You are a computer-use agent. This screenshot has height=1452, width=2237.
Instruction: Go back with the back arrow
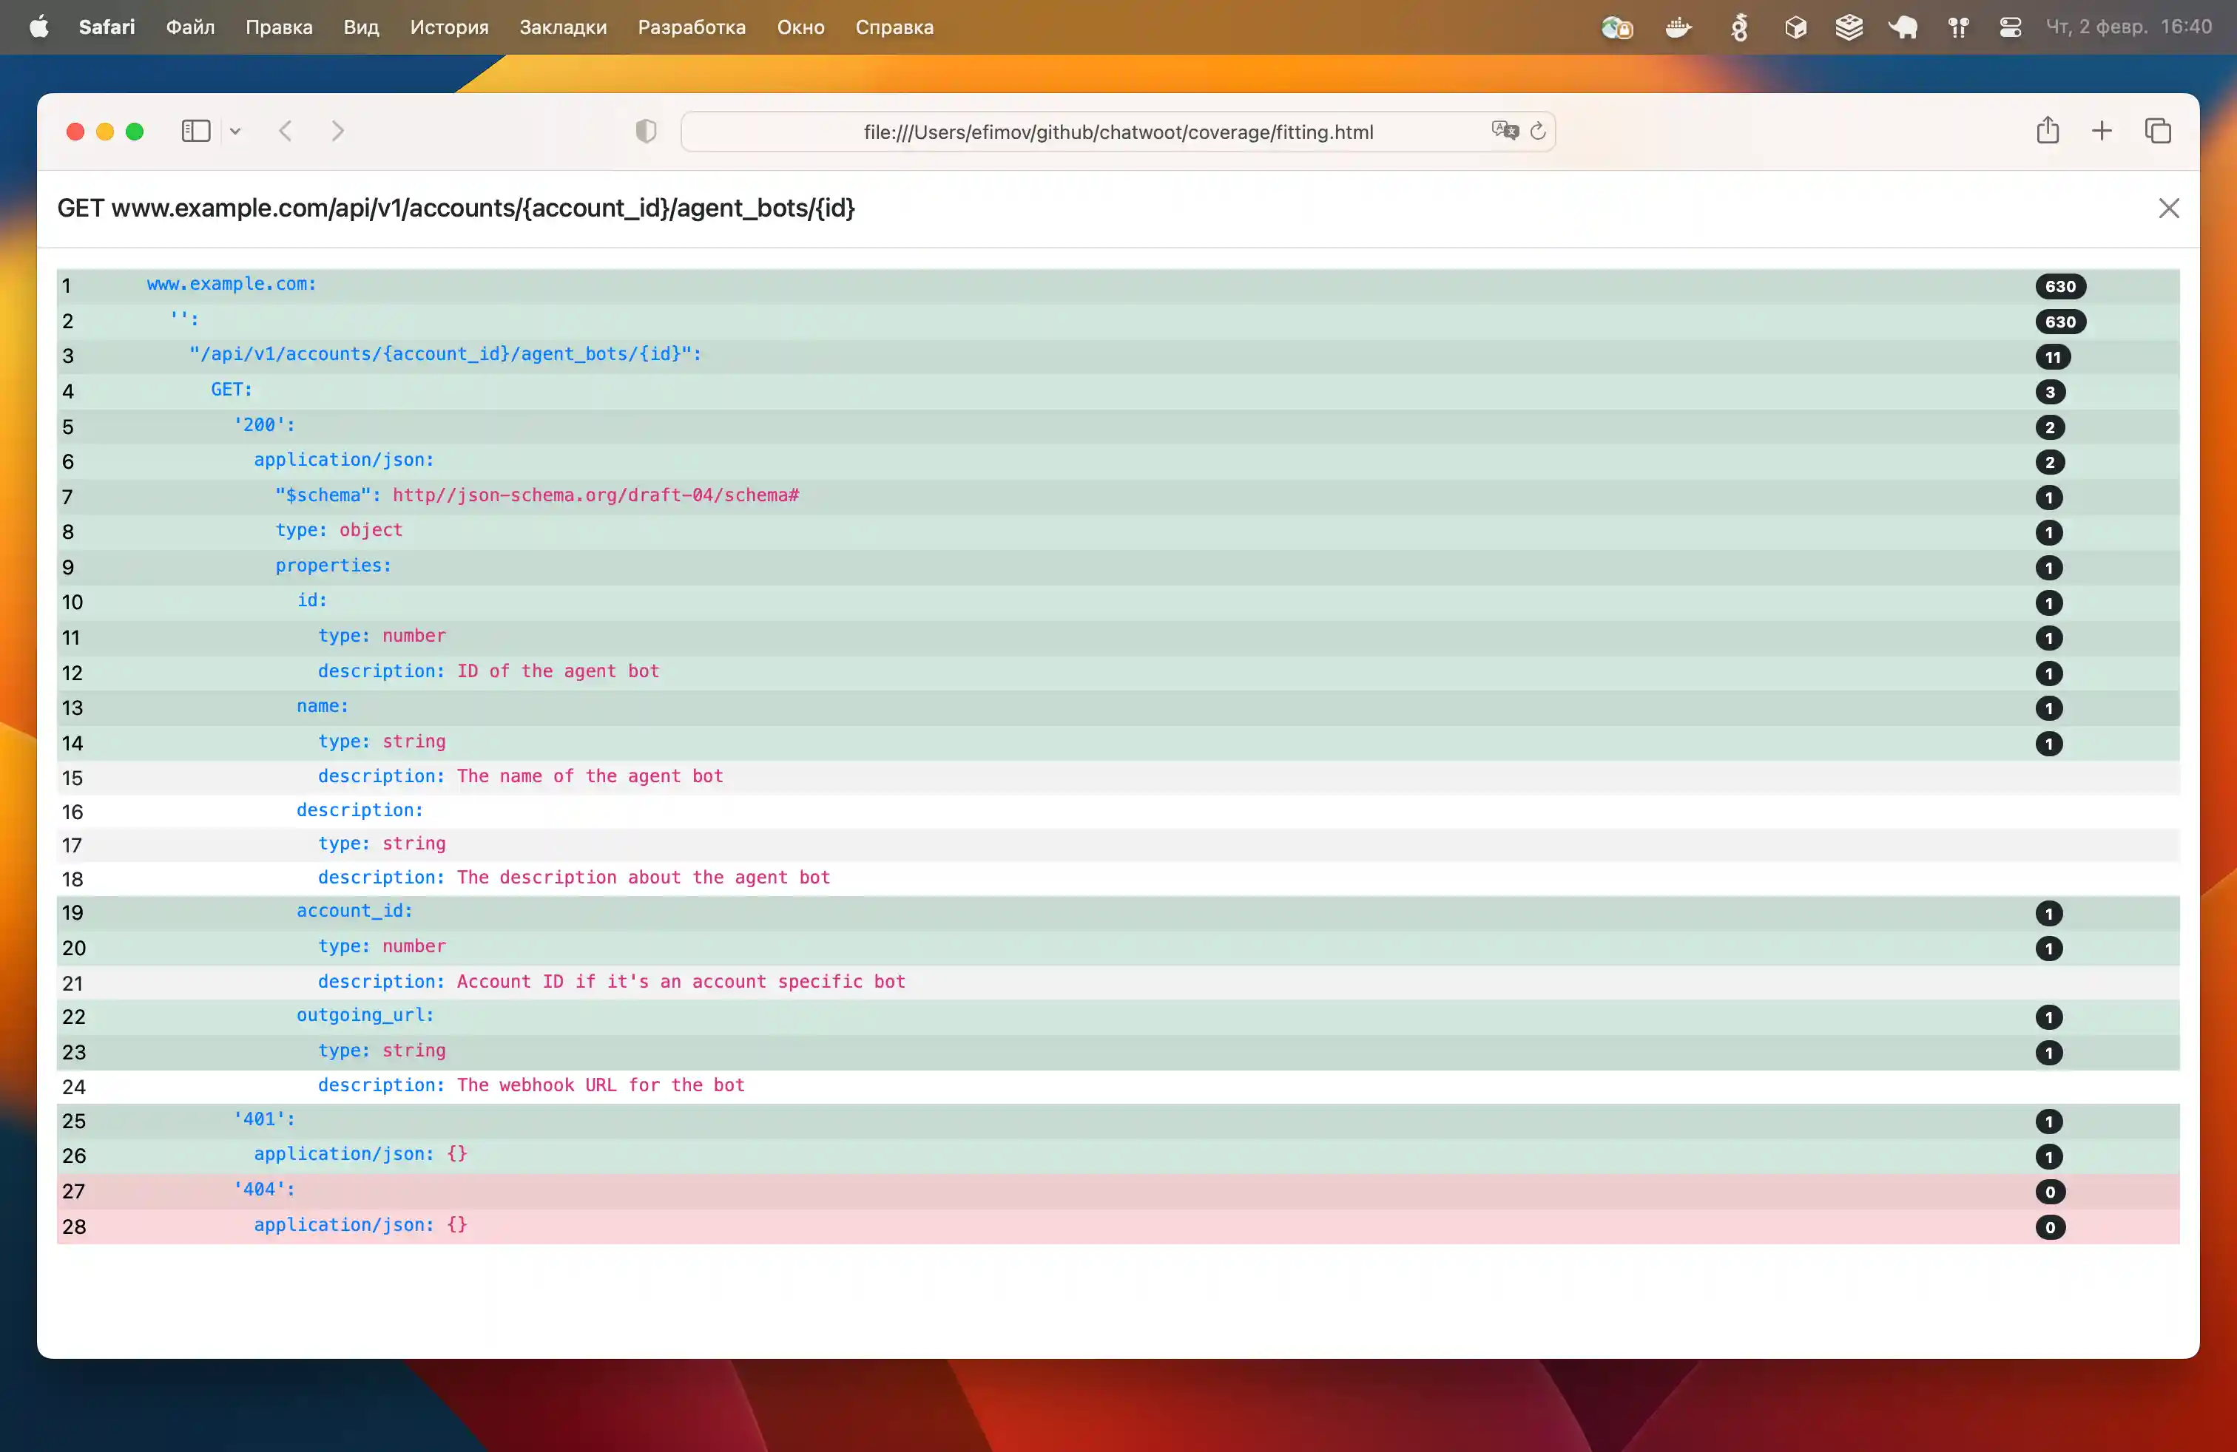tap(286, 132)
